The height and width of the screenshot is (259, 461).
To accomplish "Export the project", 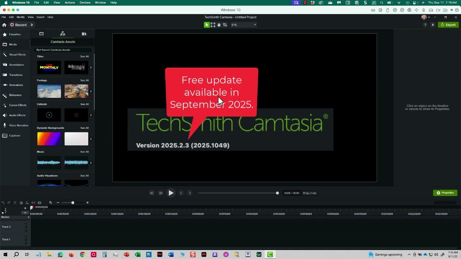I will [448, 25].
